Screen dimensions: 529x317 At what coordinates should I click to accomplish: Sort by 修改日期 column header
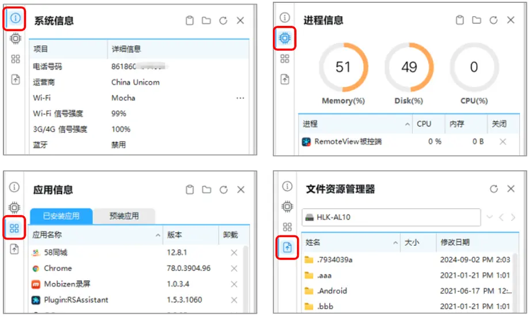477,242
